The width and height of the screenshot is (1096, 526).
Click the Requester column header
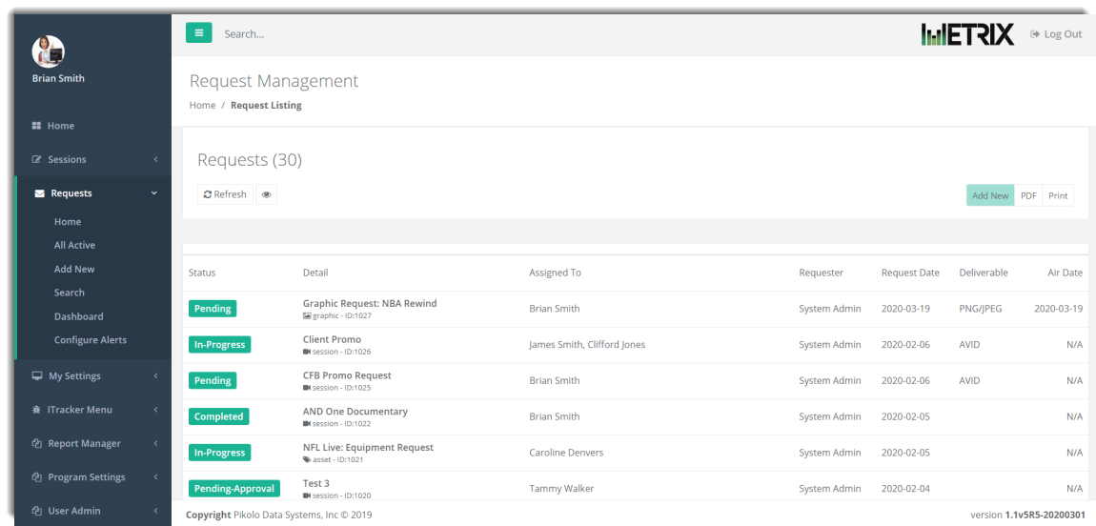tap(822, 273)
